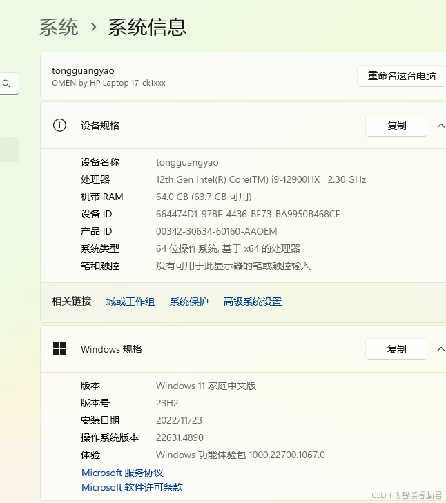The width and height of the screenshot is (446, 503).
Task: Open Microsoft 服务协议 link
Action: pos(122,473)
